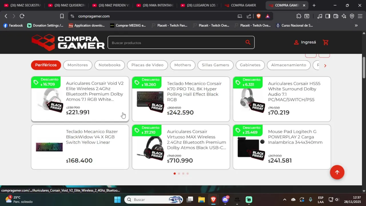
Task: Switch to the inactive COMPRA GAMER tab
Action: [x=243, y=5]
